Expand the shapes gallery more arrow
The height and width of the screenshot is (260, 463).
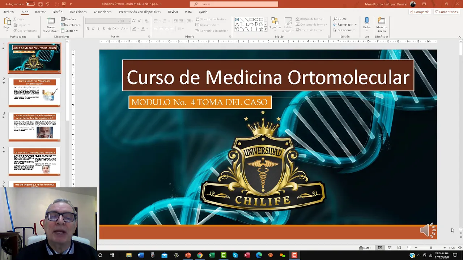266,29
